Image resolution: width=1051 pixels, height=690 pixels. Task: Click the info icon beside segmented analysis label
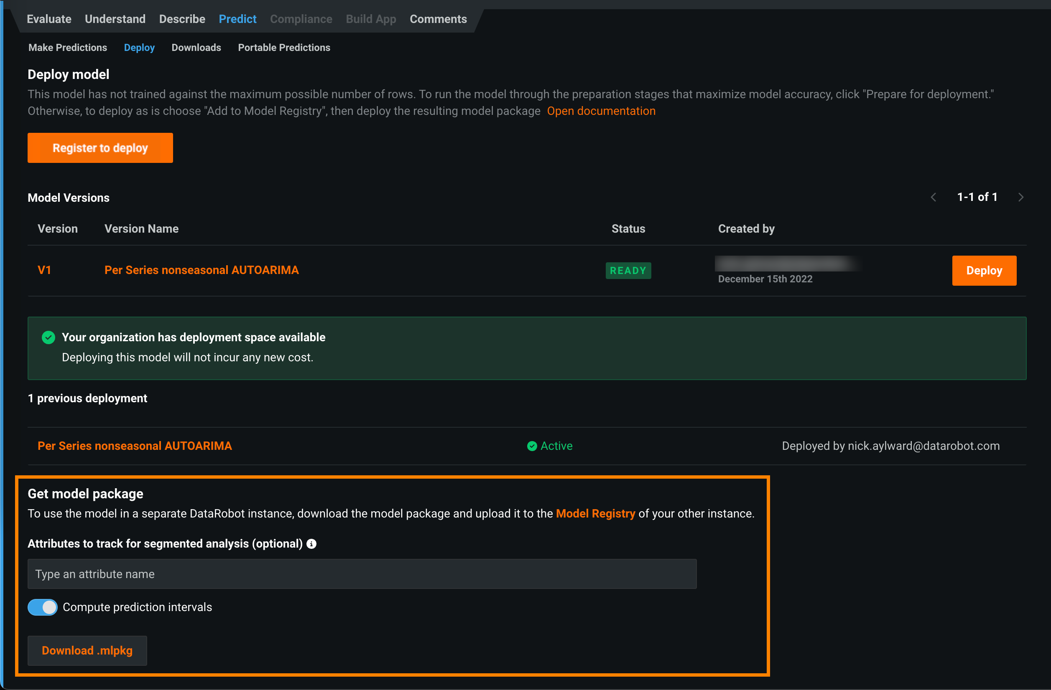311,543
